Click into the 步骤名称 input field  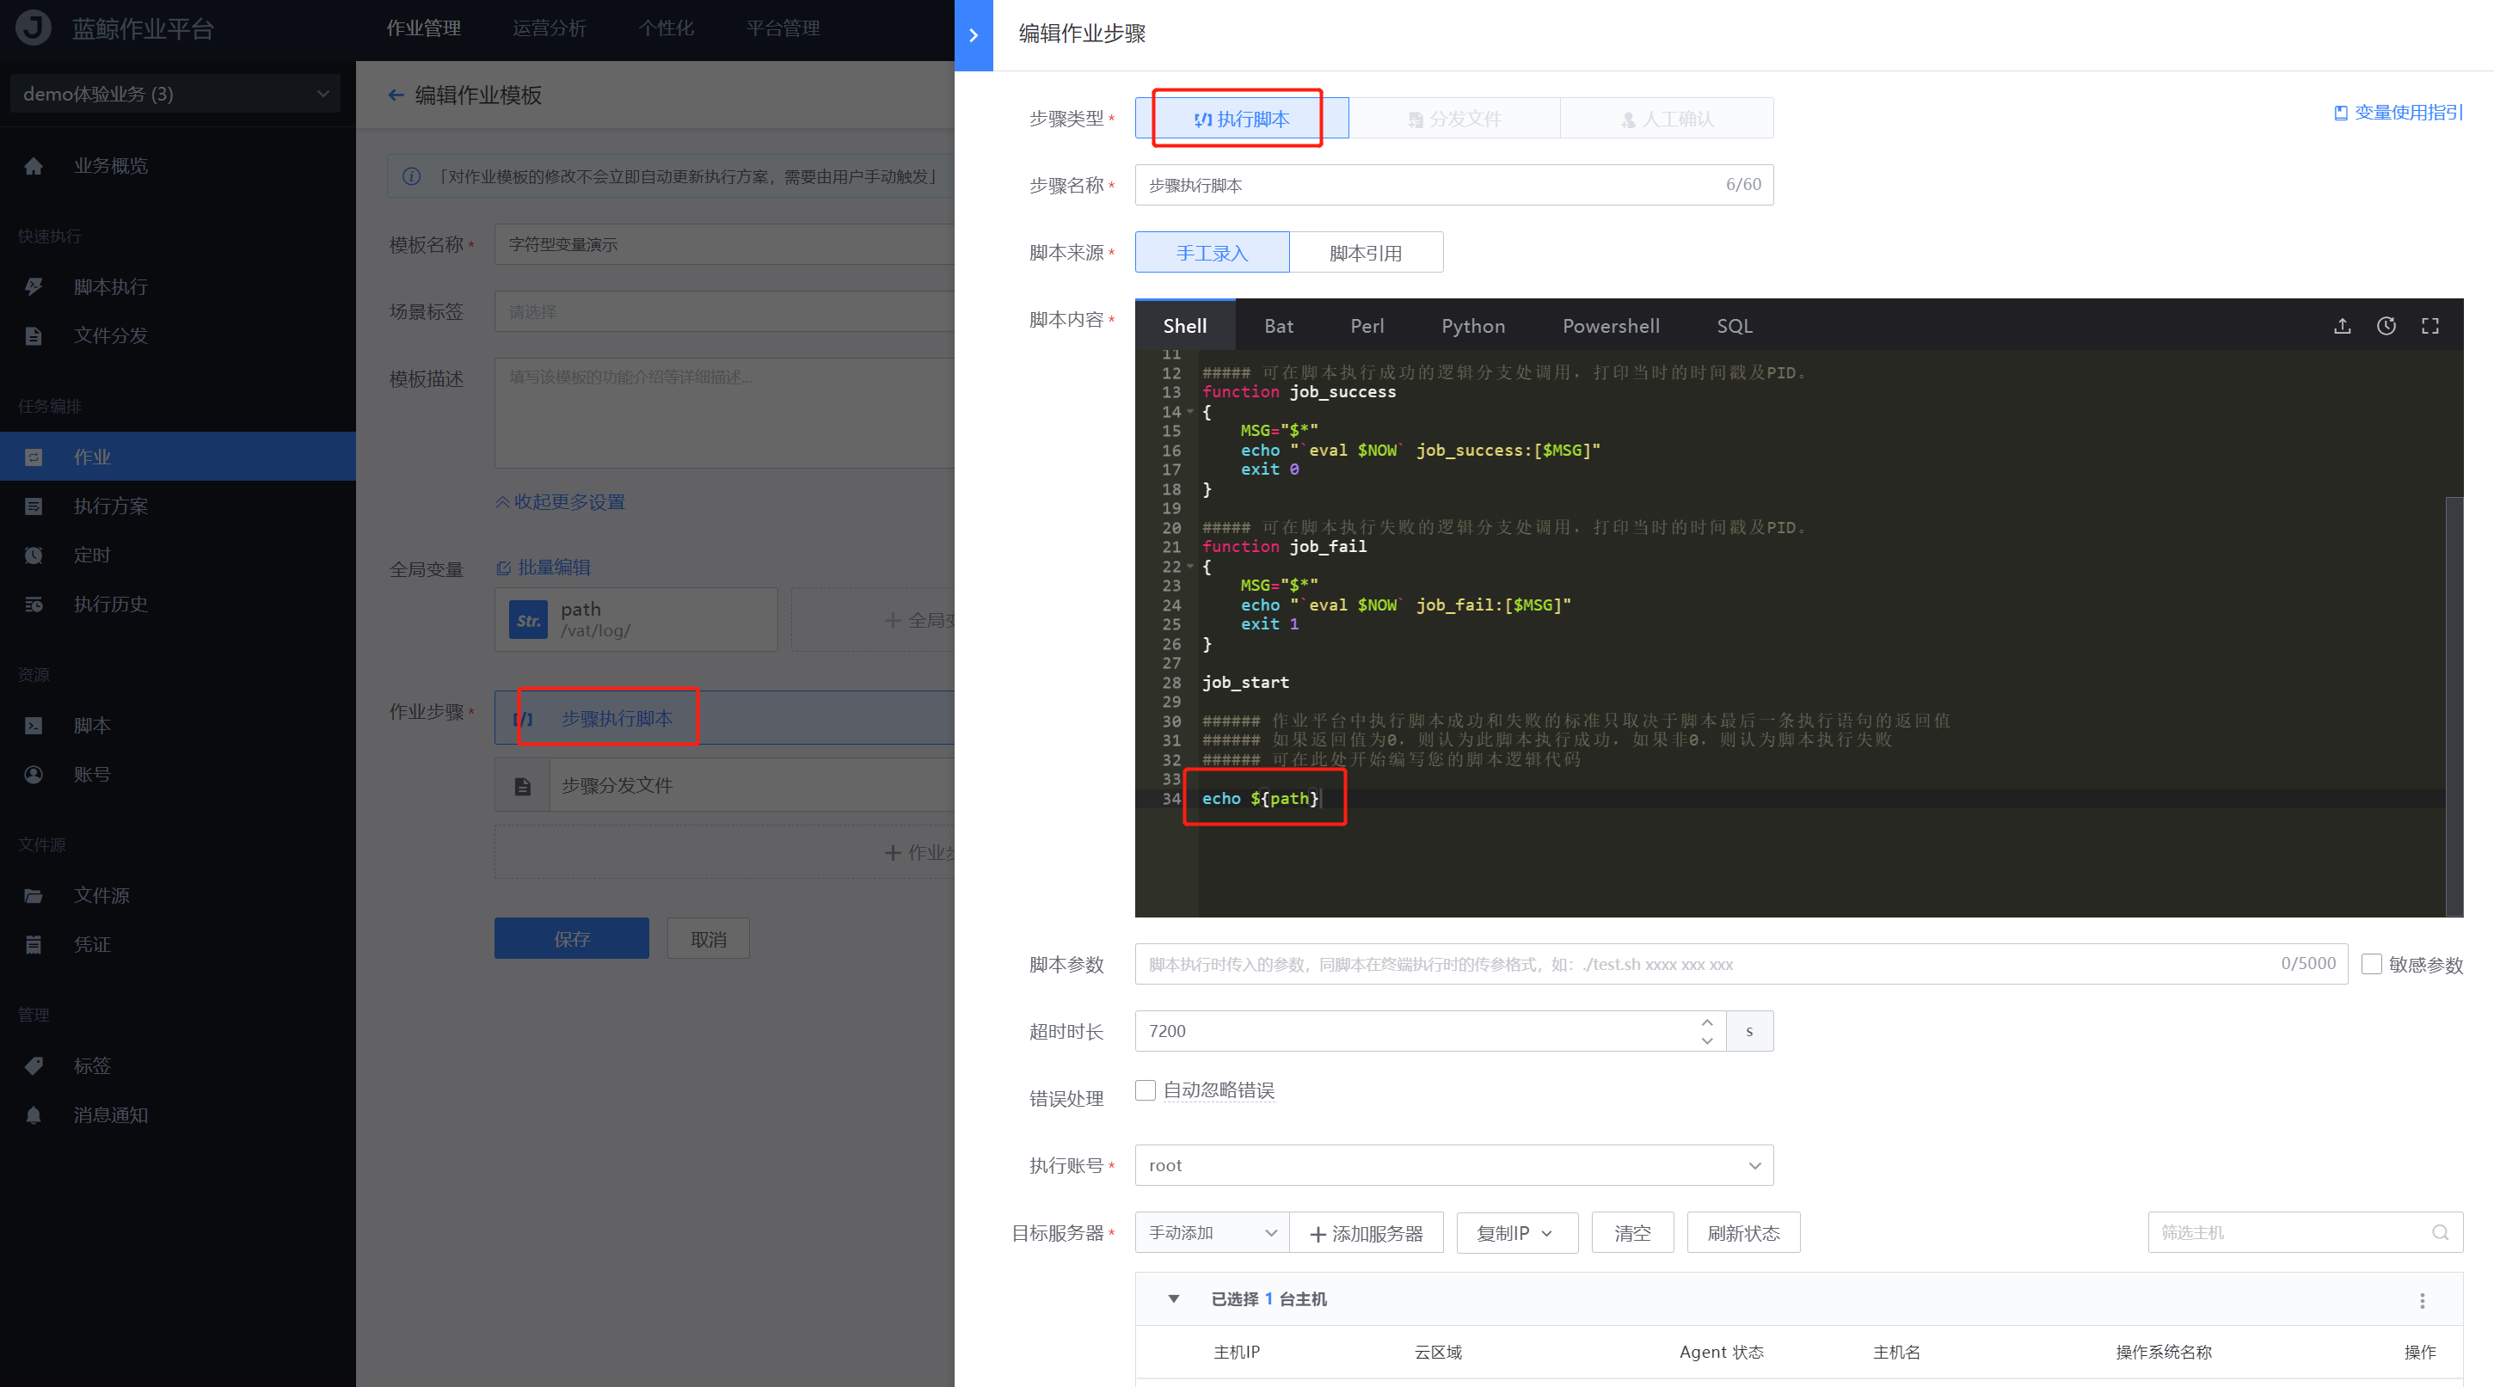1454,185
